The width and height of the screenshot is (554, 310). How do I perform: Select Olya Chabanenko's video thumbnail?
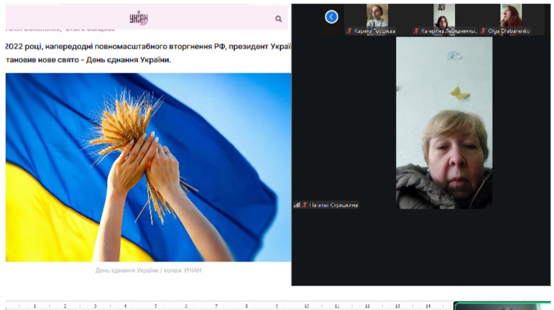point(511,16)
